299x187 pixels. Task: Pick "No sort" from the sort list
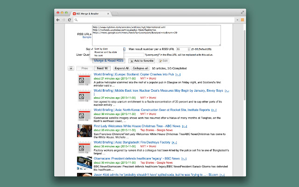click(99, 56)
